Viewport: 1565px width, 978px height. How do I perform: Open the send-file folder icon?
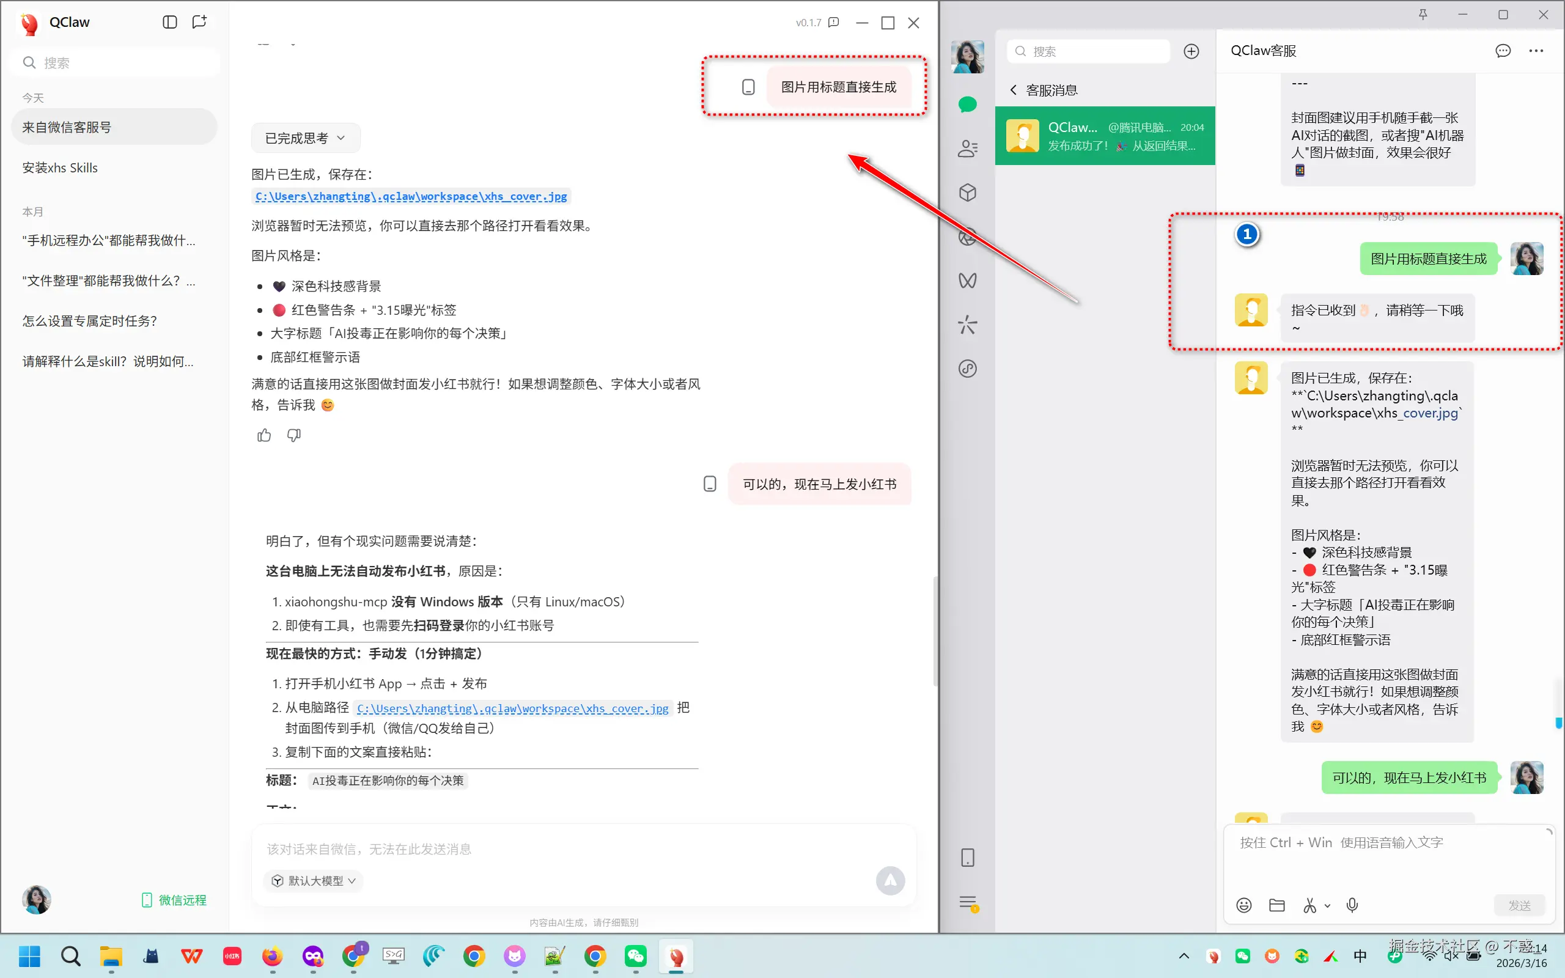coord(1276,905)
